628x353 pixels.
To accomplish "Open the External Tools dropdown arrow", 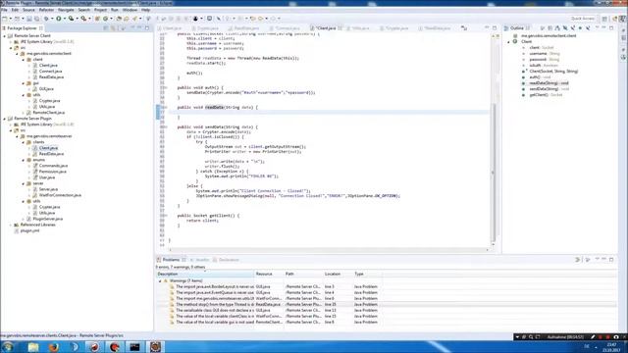I will tap(89, 19).
